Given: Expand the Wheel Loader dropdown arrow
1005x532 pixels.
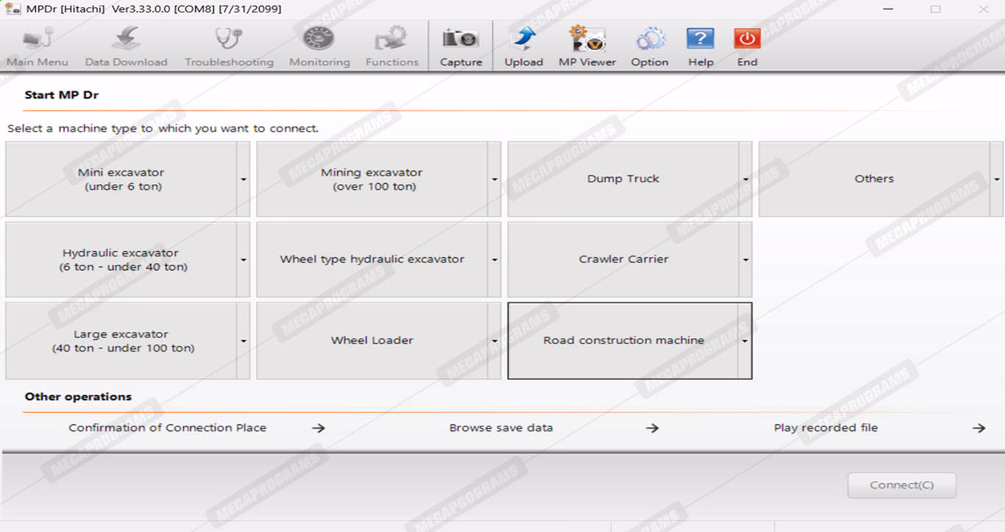Looking at the screenshot, I should 494,341.
